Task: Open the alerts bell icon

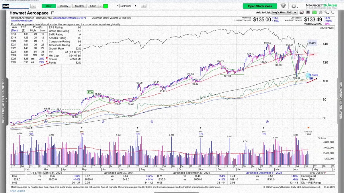Action: coord(283,6)
